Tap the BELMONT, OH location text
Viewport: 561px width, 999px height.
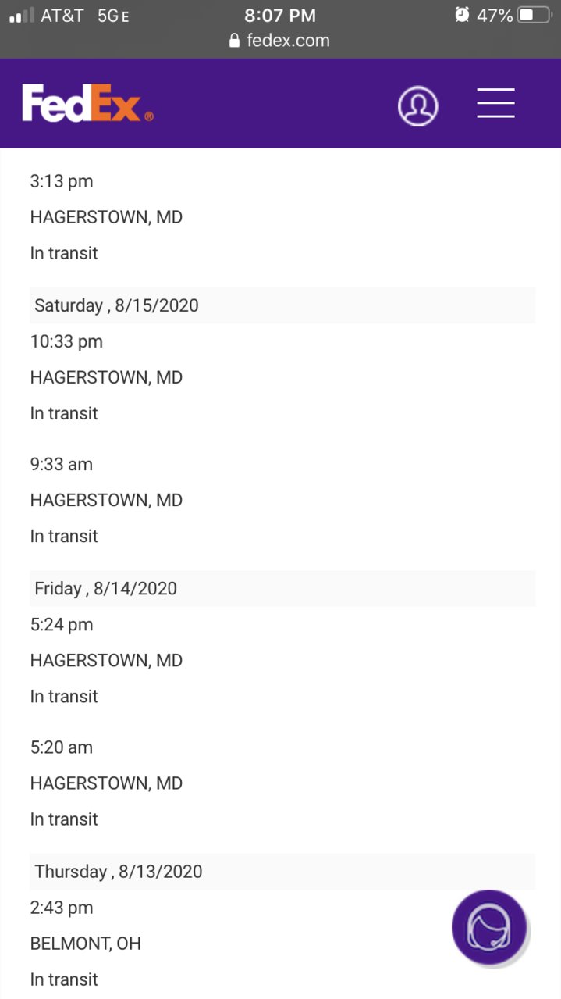(x=86, y=943)
